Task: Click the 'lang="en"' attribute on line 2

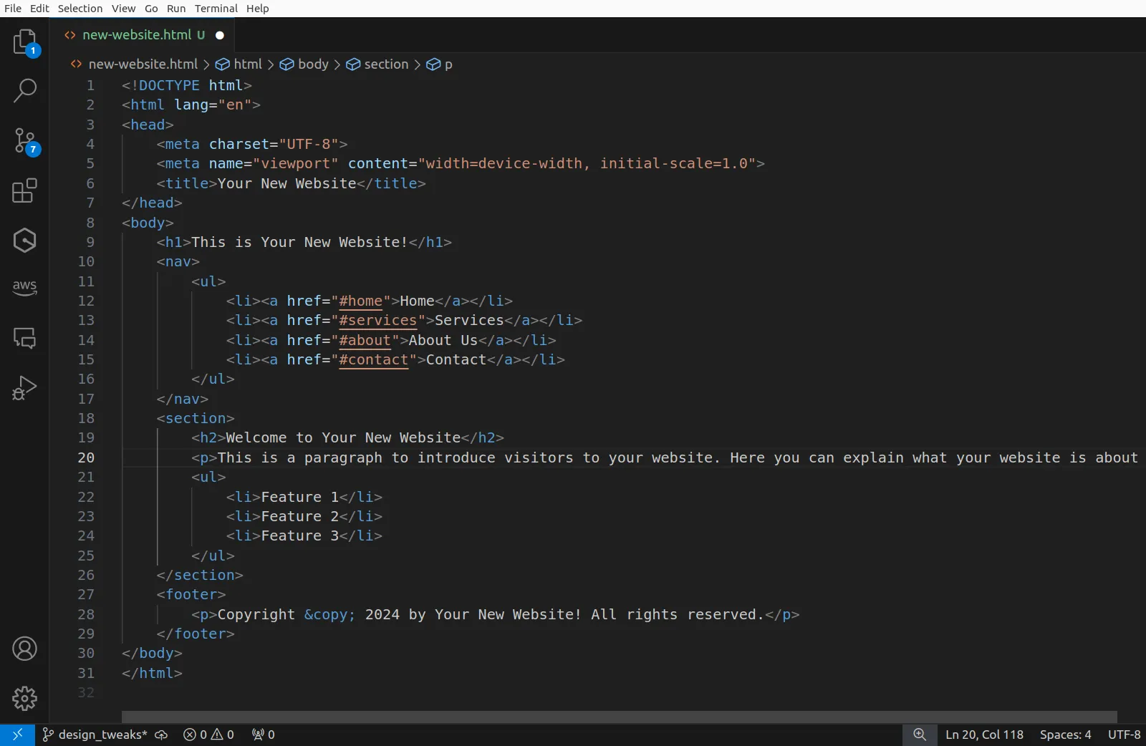Action: coord(213,105)
